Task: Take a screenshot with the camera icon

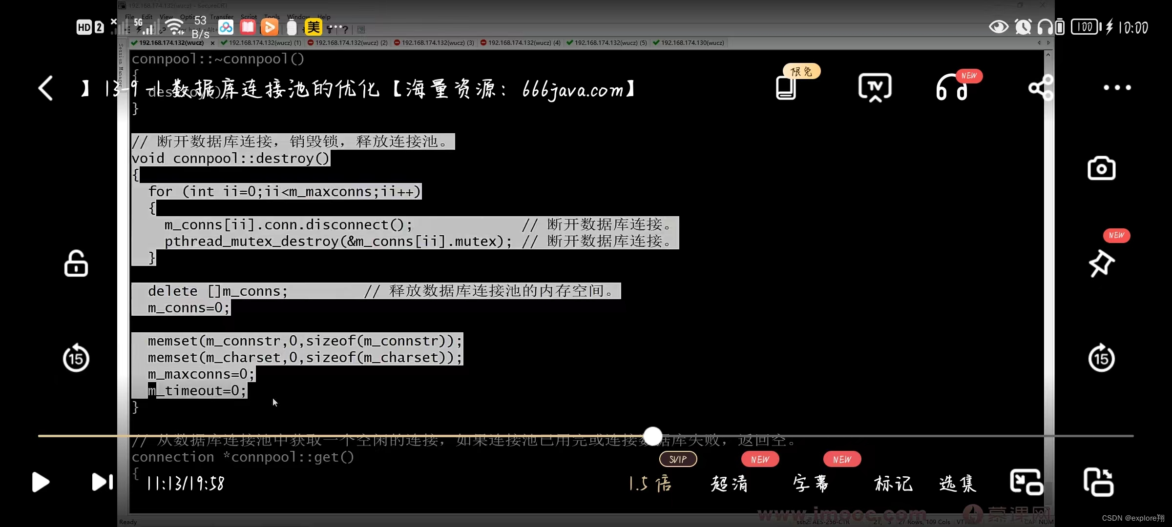Action: pos(1101,168)
